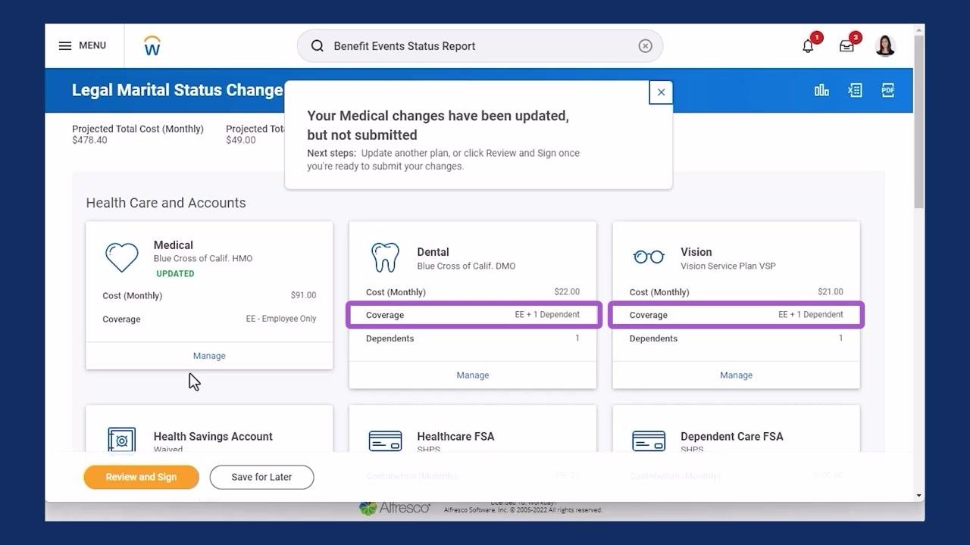This screenshot has width=970, height=545.
Task: Click the Dependent Care FSA title
Action: click(732, 437)
